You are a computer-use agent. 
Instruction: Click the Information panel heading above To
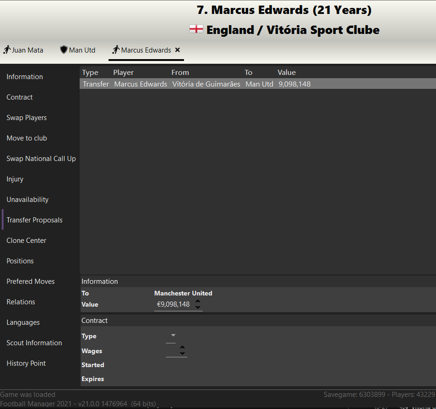pyautogui.click(x=100, y=281)
